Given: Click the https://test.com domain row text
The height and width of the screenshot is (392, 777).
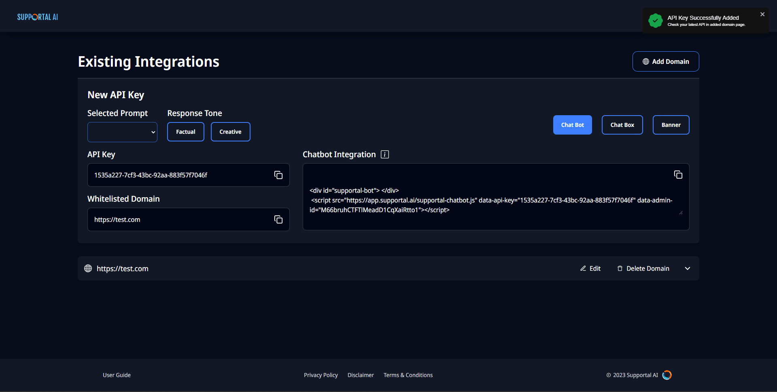Looking at the screenshot, I should click(x=123, y=268).
